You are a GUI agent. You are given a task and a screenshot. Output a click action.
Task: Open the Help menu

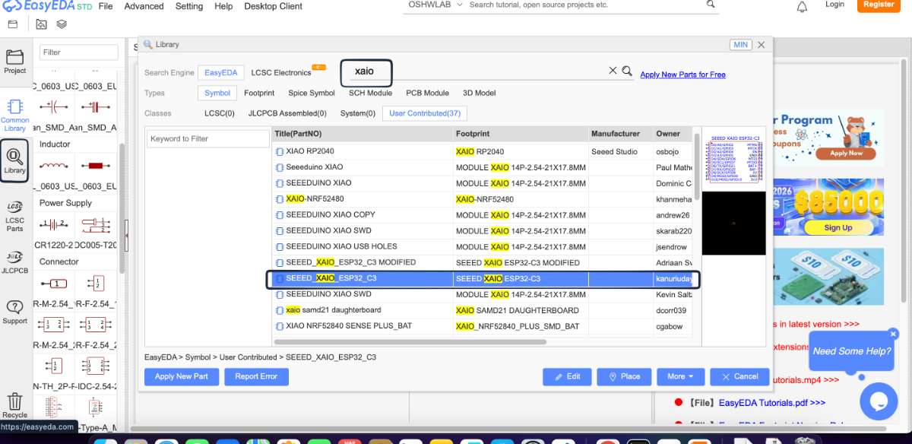tap(223, 6)
